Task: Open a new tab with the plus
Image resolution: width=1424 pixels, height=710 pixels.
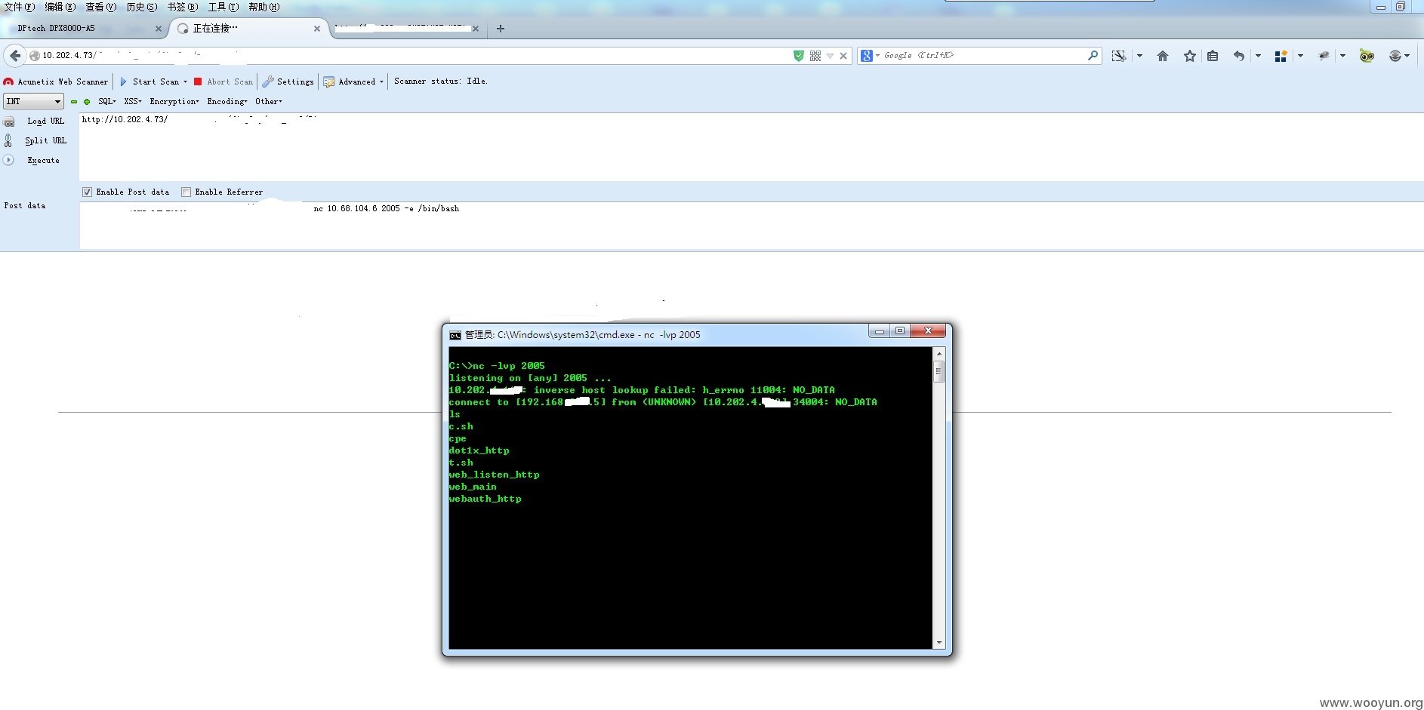Action: [x=500, y=29]
